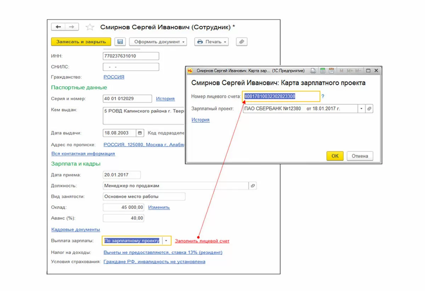Open the registration address link
The image size is (425, 291).
144,144
